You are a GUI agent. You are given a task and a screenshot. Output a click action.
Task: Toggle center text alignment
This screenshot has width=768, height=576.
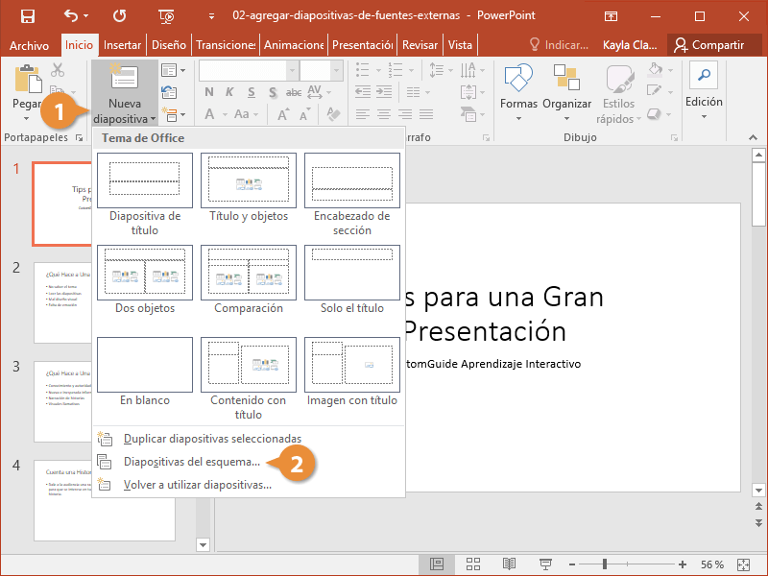[x=383, y=114]
